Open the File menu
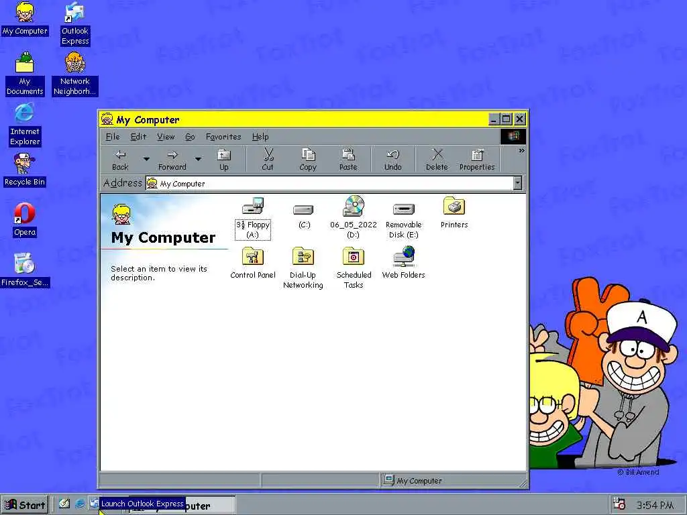 point(113,137)
